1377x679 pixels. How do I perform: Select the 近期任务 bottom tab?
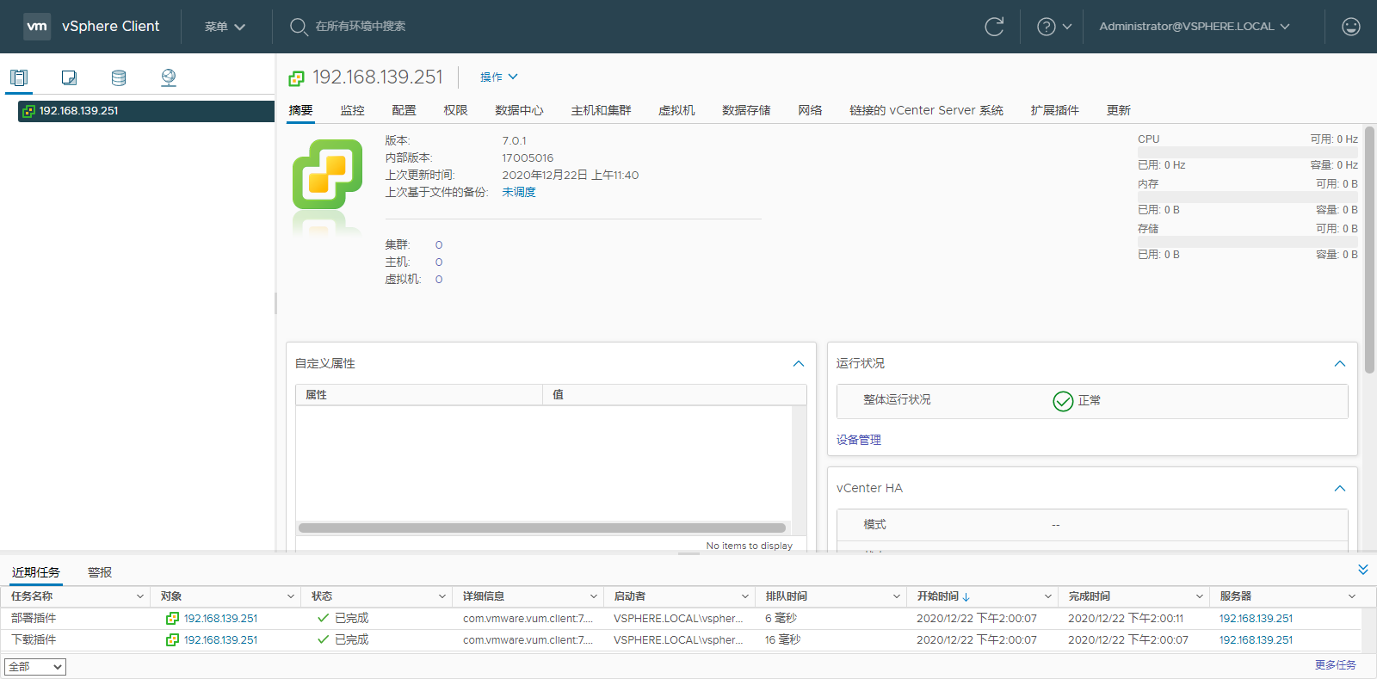[x=36, y=572]
